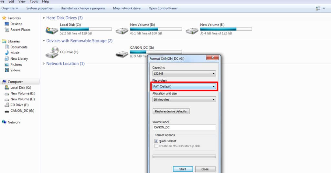This screenshot has width=331, height=173.
Task: Open the Help menu
Action: [46, 2]
